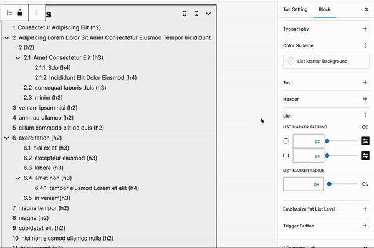The image size is (374, 248).
Task: Click 2.1.2 Incididunt Elit Dolor Eiusmod
Action: pos(86,78)
